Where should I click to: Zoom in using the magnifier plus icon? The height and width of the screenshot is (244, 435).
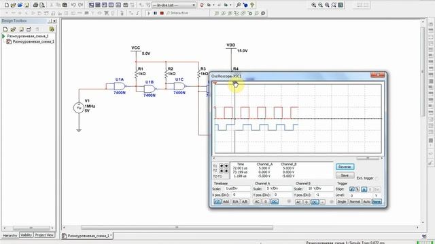pyautogui.click(x=314, y=5)
